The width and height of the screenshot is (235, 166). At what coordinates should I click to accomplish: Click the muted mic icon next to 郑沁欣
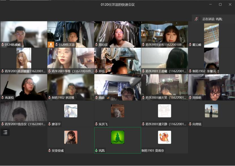point(96,45)
